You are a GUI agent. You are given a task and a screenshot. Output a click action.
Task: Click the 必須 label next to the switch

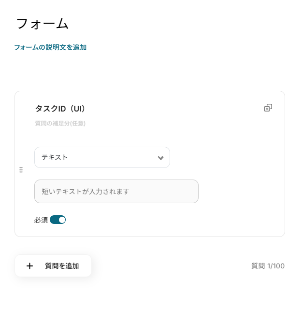(x=41, y=220)
